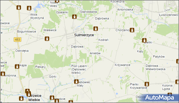Click the Antoniówka village label
179x103 pixels.
(125, 9)
